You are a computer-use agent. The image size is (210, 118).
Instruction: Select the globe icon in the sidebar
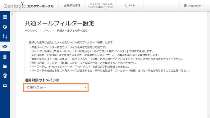tap(5, 27)
